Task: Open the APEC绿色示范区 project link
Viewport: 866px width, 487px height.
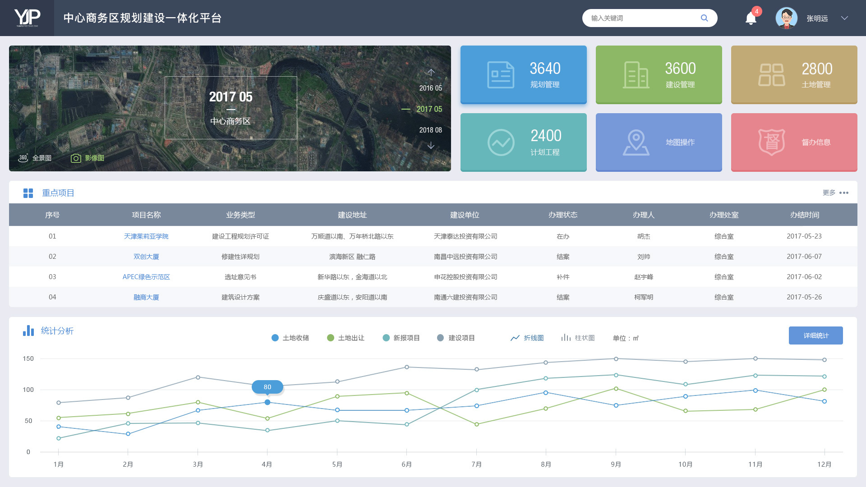Action: click(146, 277)
